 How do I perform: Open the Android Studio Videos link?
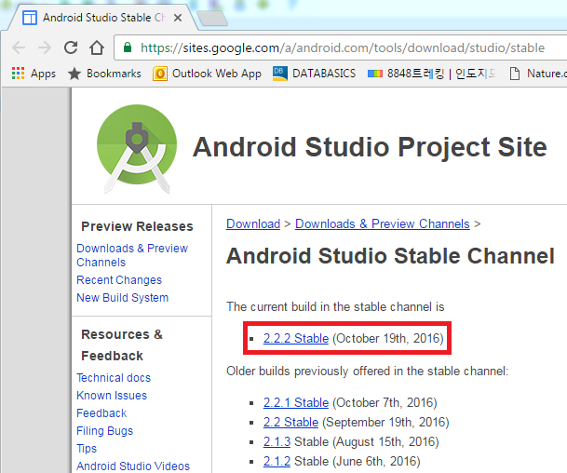point(133,466)
